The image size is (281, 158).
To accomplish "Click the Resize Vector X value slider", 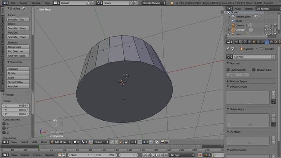I will [16, 105].
